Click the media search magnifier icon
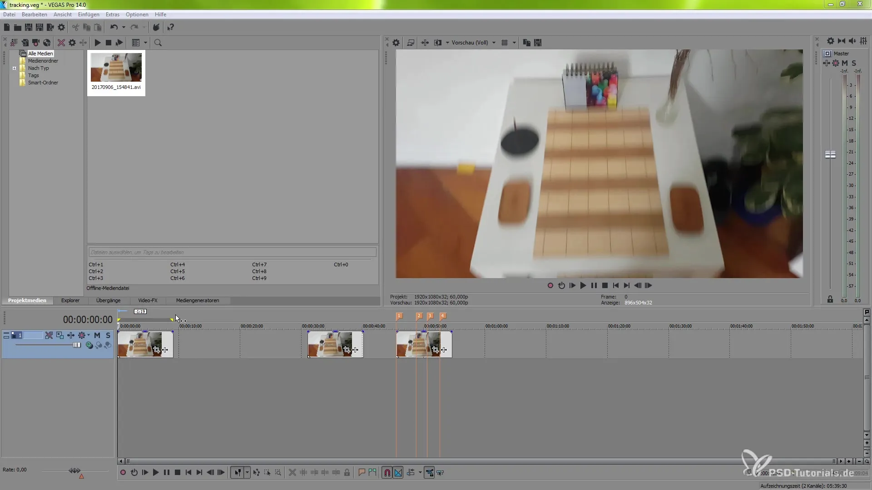Viewport: 872px width, 490px height. (158, 43)
